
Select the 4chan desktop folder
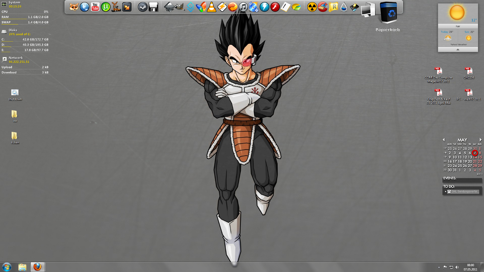[15, 136]
